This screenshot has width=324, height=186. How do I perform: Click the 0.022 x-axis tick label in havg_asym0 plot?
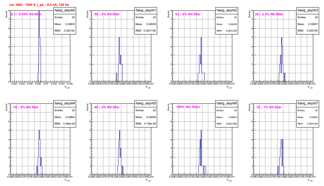(x=14, y=84)
